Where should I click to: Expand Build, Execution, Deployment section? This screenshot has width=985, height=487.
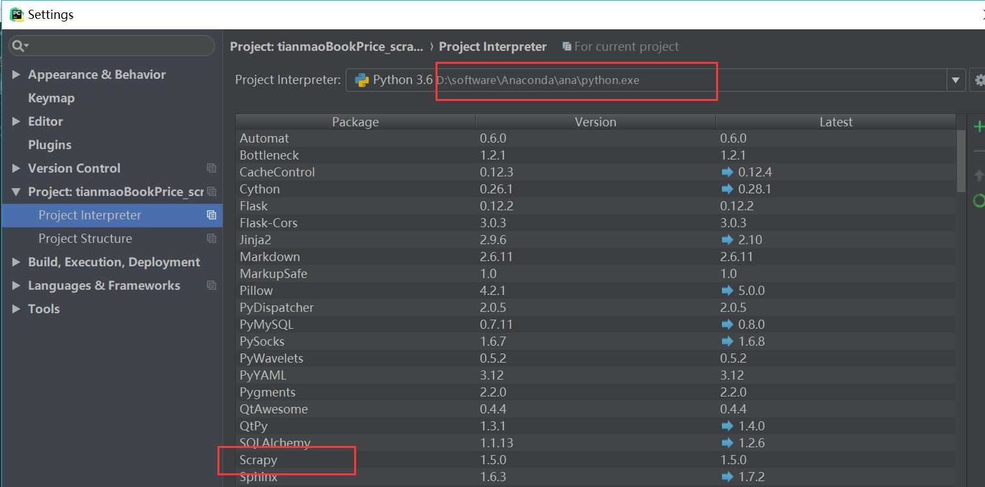coord(16,262)
